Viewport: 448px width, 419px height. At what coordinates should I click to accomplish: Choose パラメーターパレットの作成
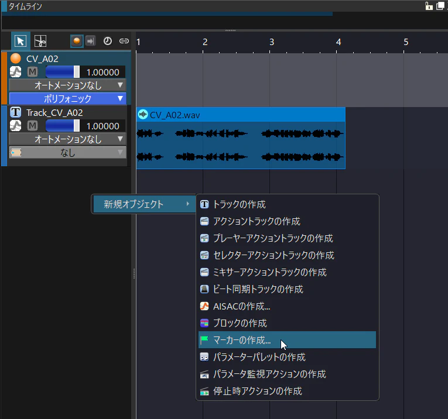click(287, 357)
